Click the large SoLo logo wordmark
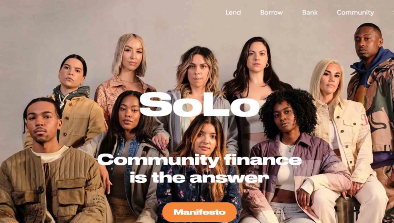The height and width of the screenshot is (223, 394). point(199,104)
